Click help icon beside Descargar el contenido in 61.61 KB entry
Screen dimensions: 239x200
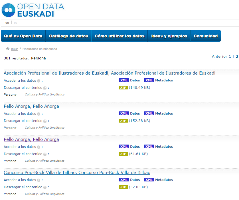[x=45, y=154]
